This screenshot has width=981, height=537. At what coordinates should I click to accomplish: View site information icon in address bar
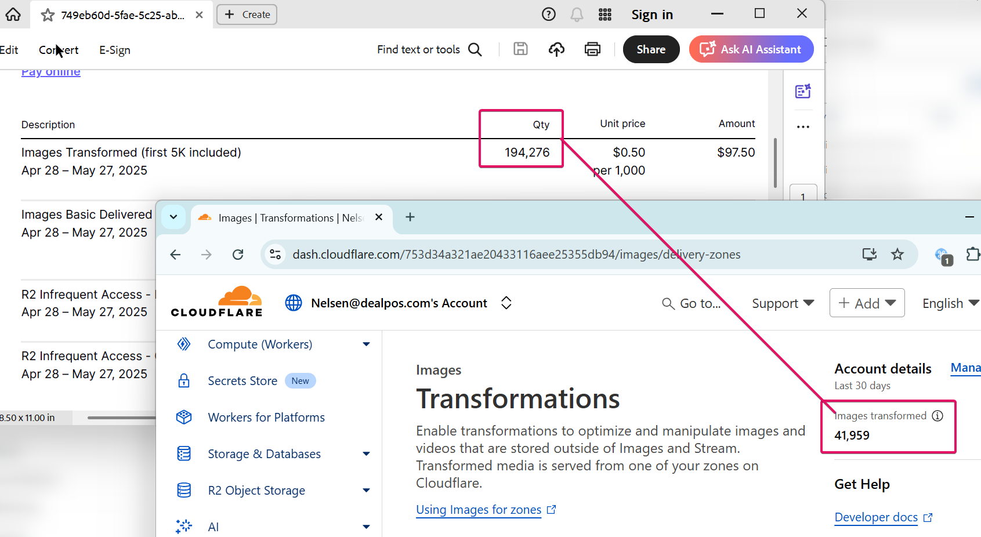tap(276, 254)
